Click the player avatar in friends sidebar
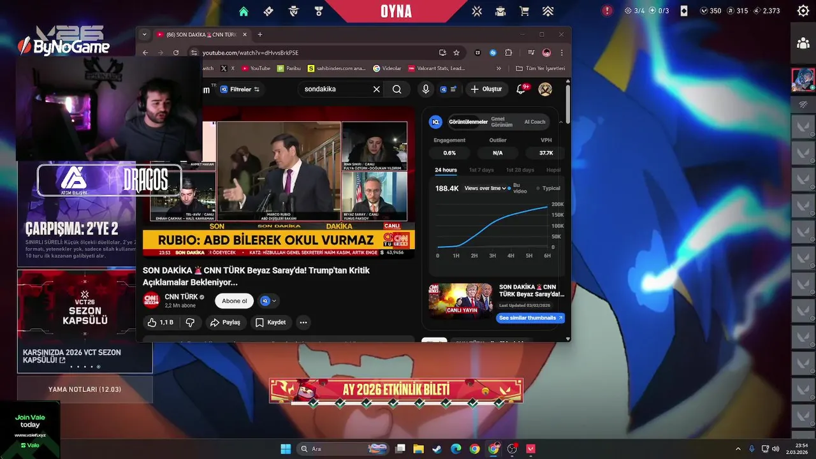 pyautogui.click(x=803, y=80)
